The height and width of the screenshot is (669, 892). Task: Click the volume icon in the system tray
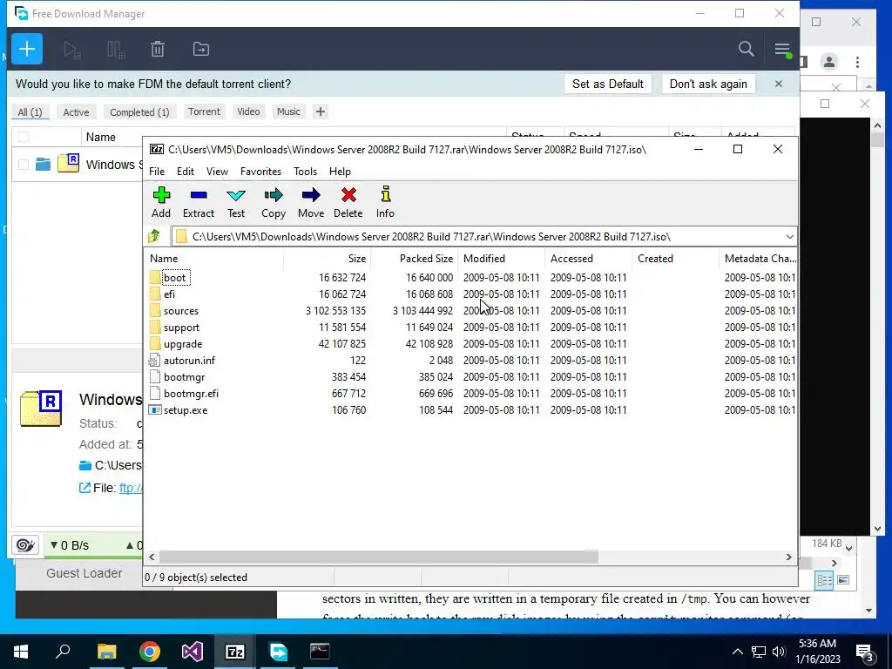pyautogui.click(x=779, y=652)
